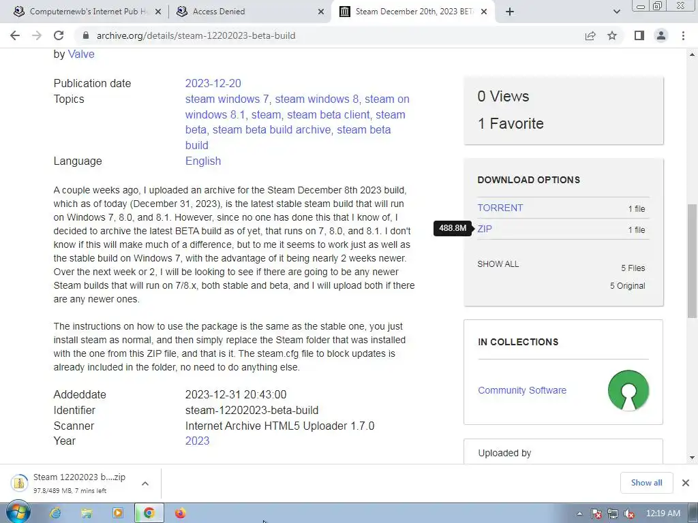
Task: Click identifier 'steam-12202023-beta-build' text
Action: pos(252,410)
